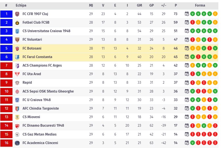Click the Fotbal Club FCSB logo
Viewport: 221px width, 149px height.
[x=17, y=23]
